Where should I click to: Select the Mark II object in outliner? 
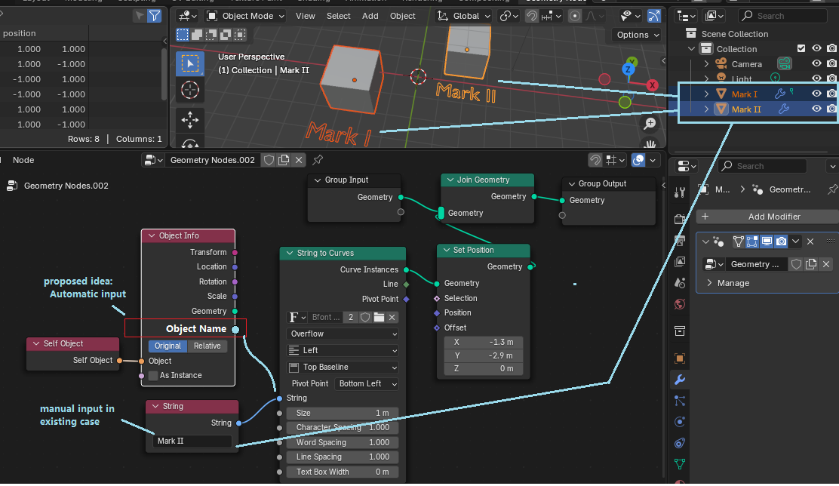click(x=746, y=109)
